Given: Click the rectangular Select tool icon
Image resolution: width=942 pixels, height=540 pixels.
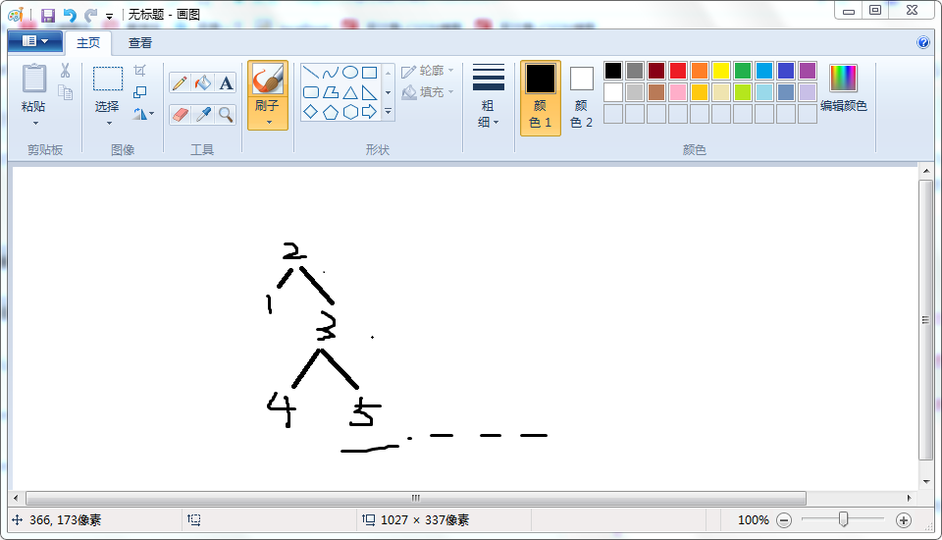Looking at the screenshot, I should (x=108, y=79).
